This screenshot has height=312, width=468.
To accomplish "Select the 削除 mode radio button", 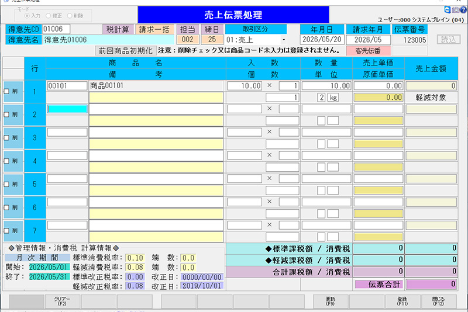I will pos(70,16).
